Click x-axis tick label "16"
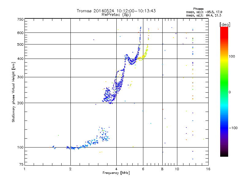245x184 pixels. pos(208,169)
